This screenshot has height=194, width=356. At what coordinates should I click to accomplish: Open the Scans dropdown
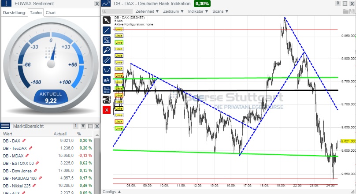(x=220, y=11)
